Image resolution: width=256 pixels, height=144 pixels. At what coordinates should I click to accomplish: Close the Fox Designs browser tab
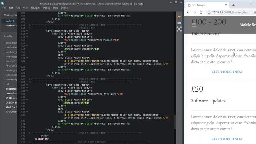(x=226, y=5)
